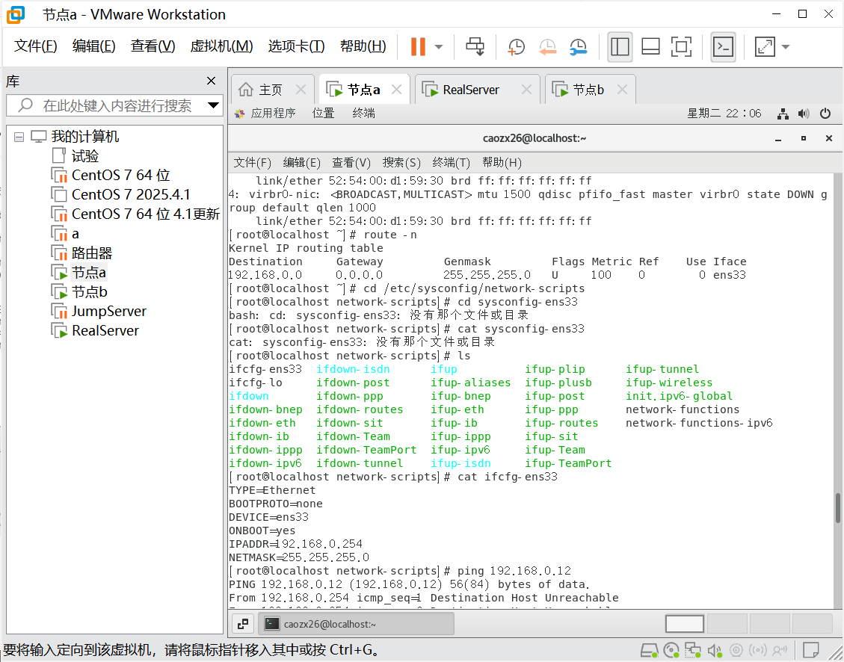Open terminal 文件(F) menu
Viewport: 844px width, 662px height.
(253, 162)
